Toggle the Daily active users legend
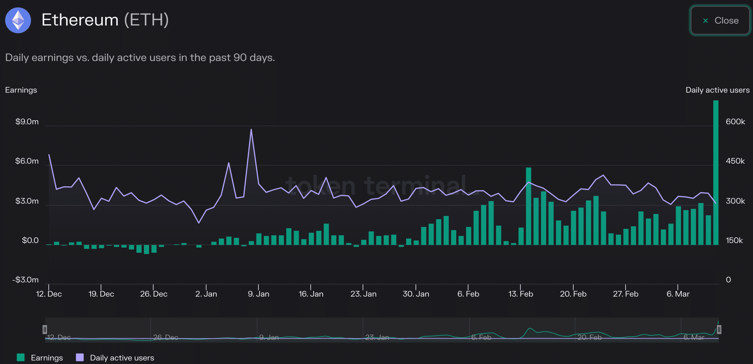The height and width of the screenshot is (364, 753). (122, 358)
